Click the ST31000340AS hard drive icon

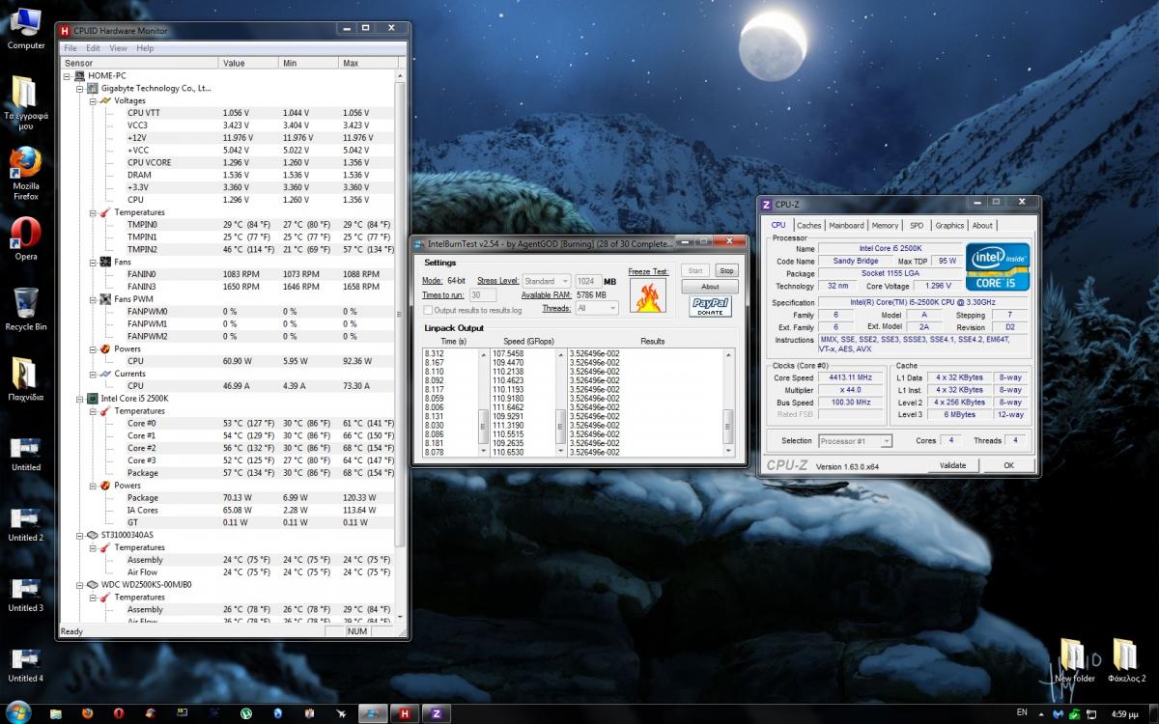click(93, 535)
